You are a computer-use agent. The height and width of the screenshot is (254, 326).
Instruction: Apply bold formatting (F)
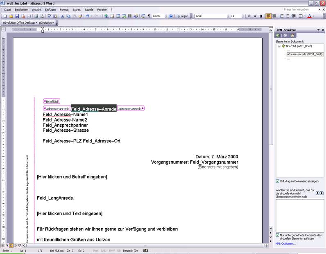(249, 16)
